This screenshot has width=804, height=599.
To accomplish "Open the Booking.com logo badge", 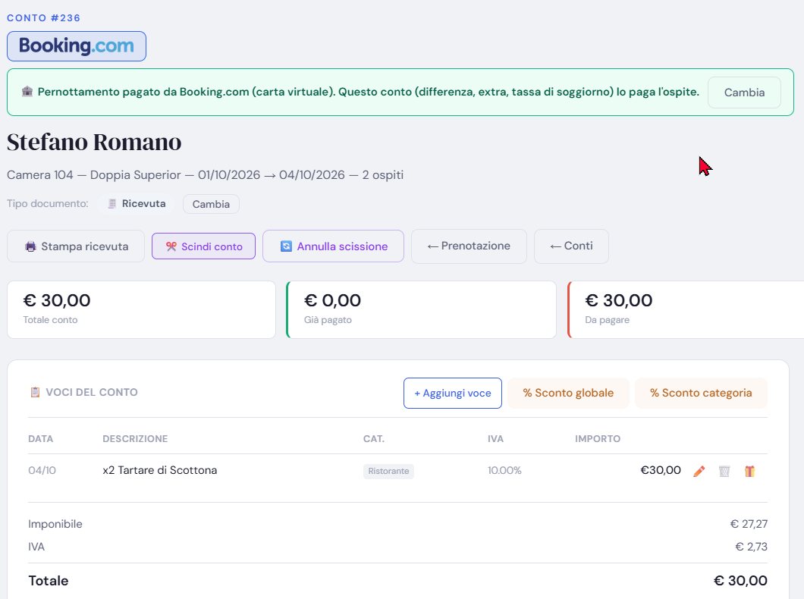I will tap(77, 46).
